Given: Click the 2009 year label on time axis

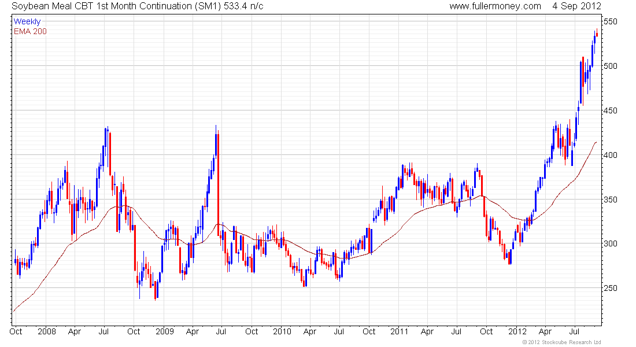Looking at the screenshot, I should click(165, 331).
